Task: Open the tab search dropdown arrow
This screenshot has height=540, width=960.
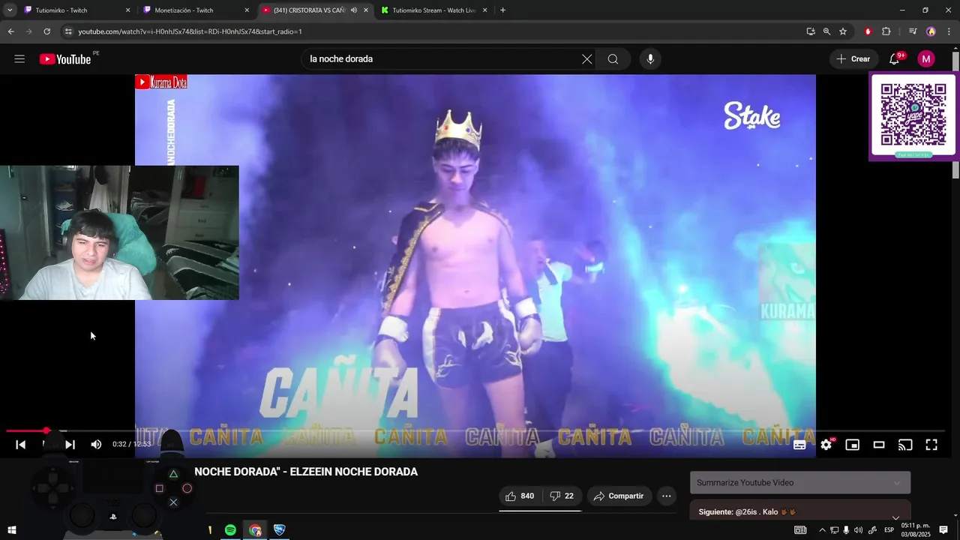Action: tap(10, 10)
